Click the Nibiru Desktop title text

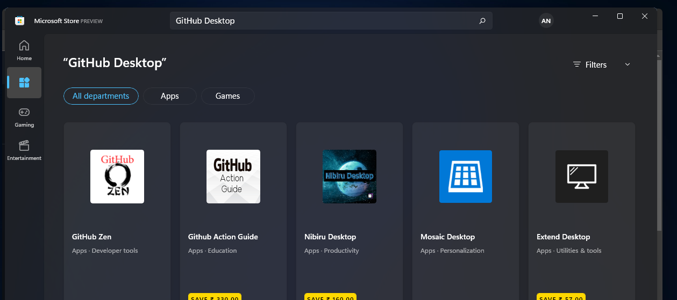click(330, 237)
